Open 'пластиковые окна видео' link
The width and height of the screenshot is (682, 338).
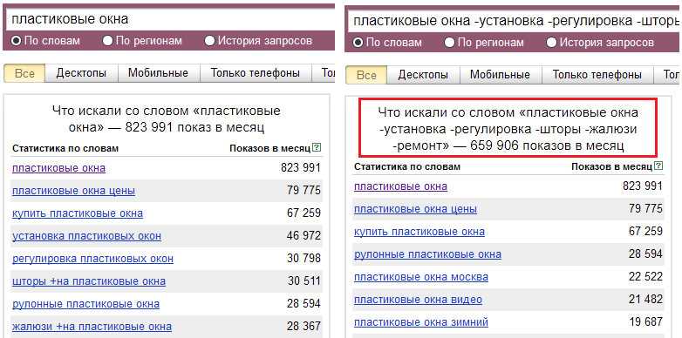tap(418, 300)
